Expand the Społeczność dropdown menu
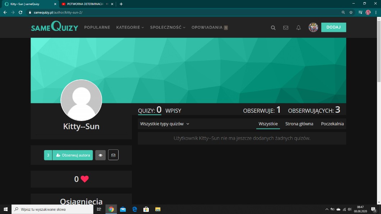Screen dimensions: 381x214 167,27
